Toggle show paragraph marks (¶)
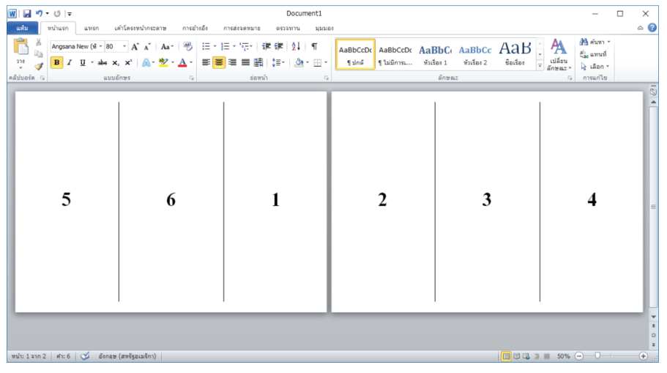The height and width of the screenshot is (373, 667). click(314, 46)
